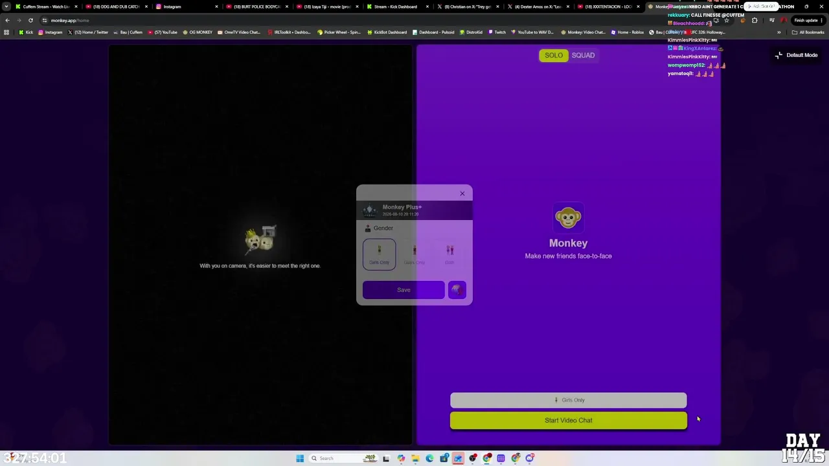Click Finish update button

point(810,21)
